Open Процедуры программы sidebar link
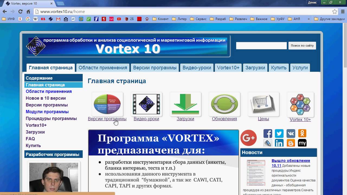 51,118
